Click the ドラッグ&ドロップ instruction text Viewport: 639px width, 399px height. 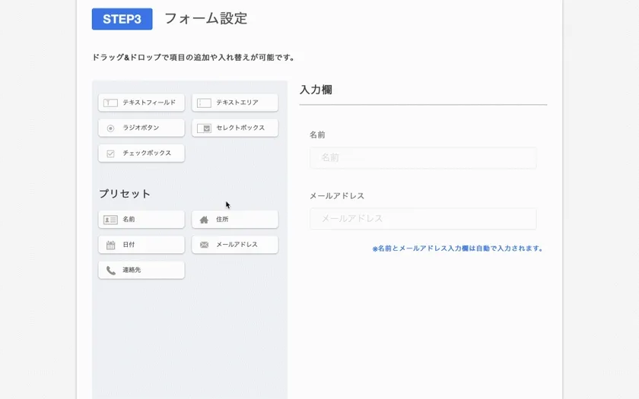click(192, 57)
